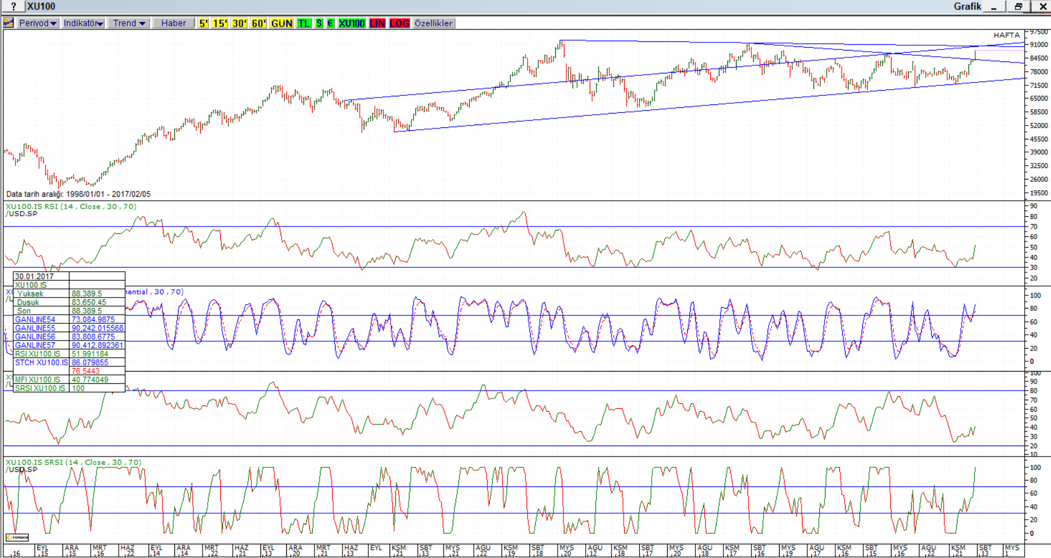Screen dimensions: 1051x558
Task: Click the Haber news button
Action: 173,24
